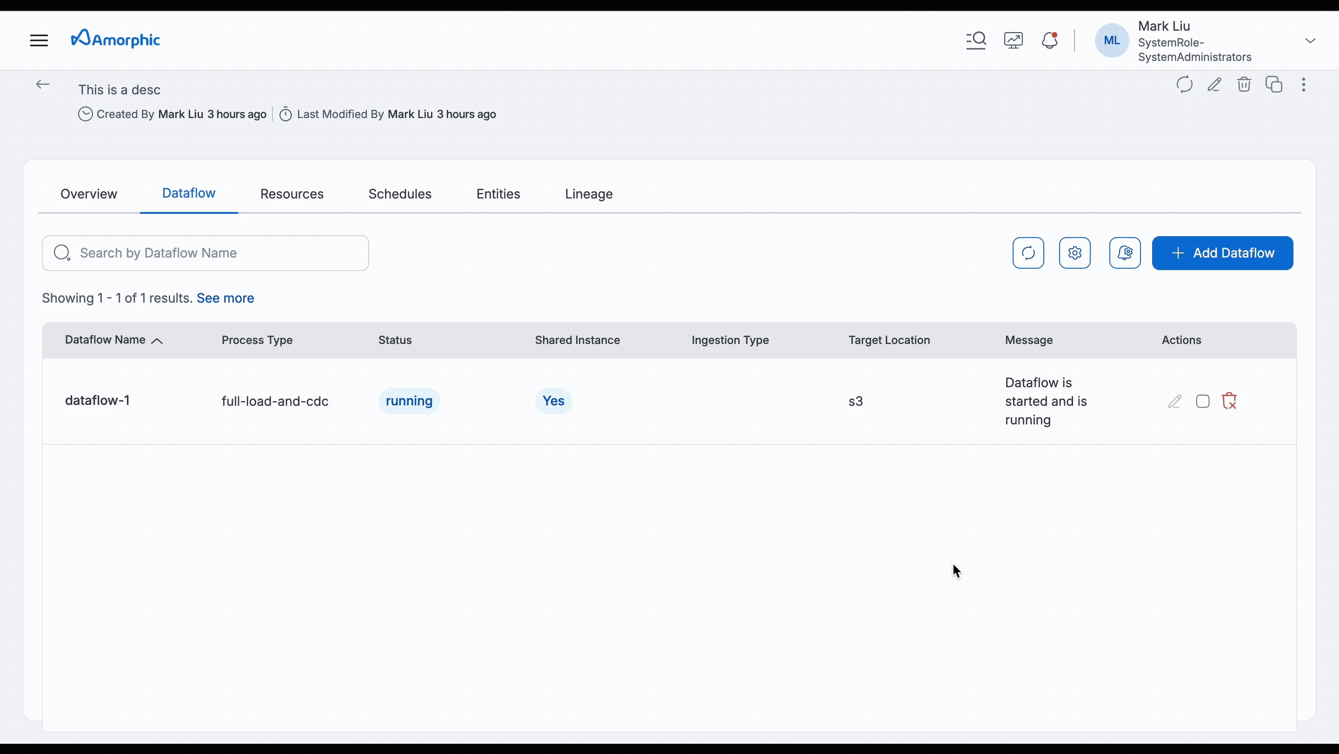Open the global search magnifier

(976, 40)
